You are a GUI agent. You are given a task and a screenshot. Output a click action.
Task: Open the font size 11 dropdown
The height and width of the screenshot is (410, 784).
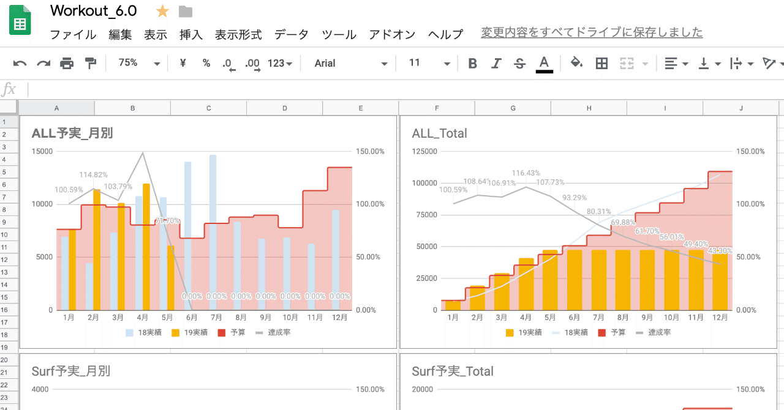pos(429,63)
